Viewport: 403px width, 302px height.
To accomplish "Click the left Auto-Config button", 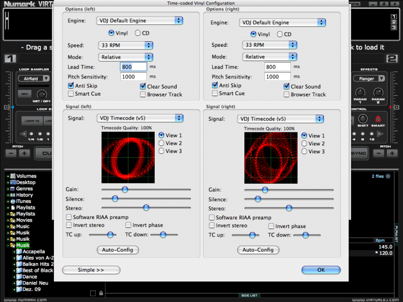I will 118,250.
